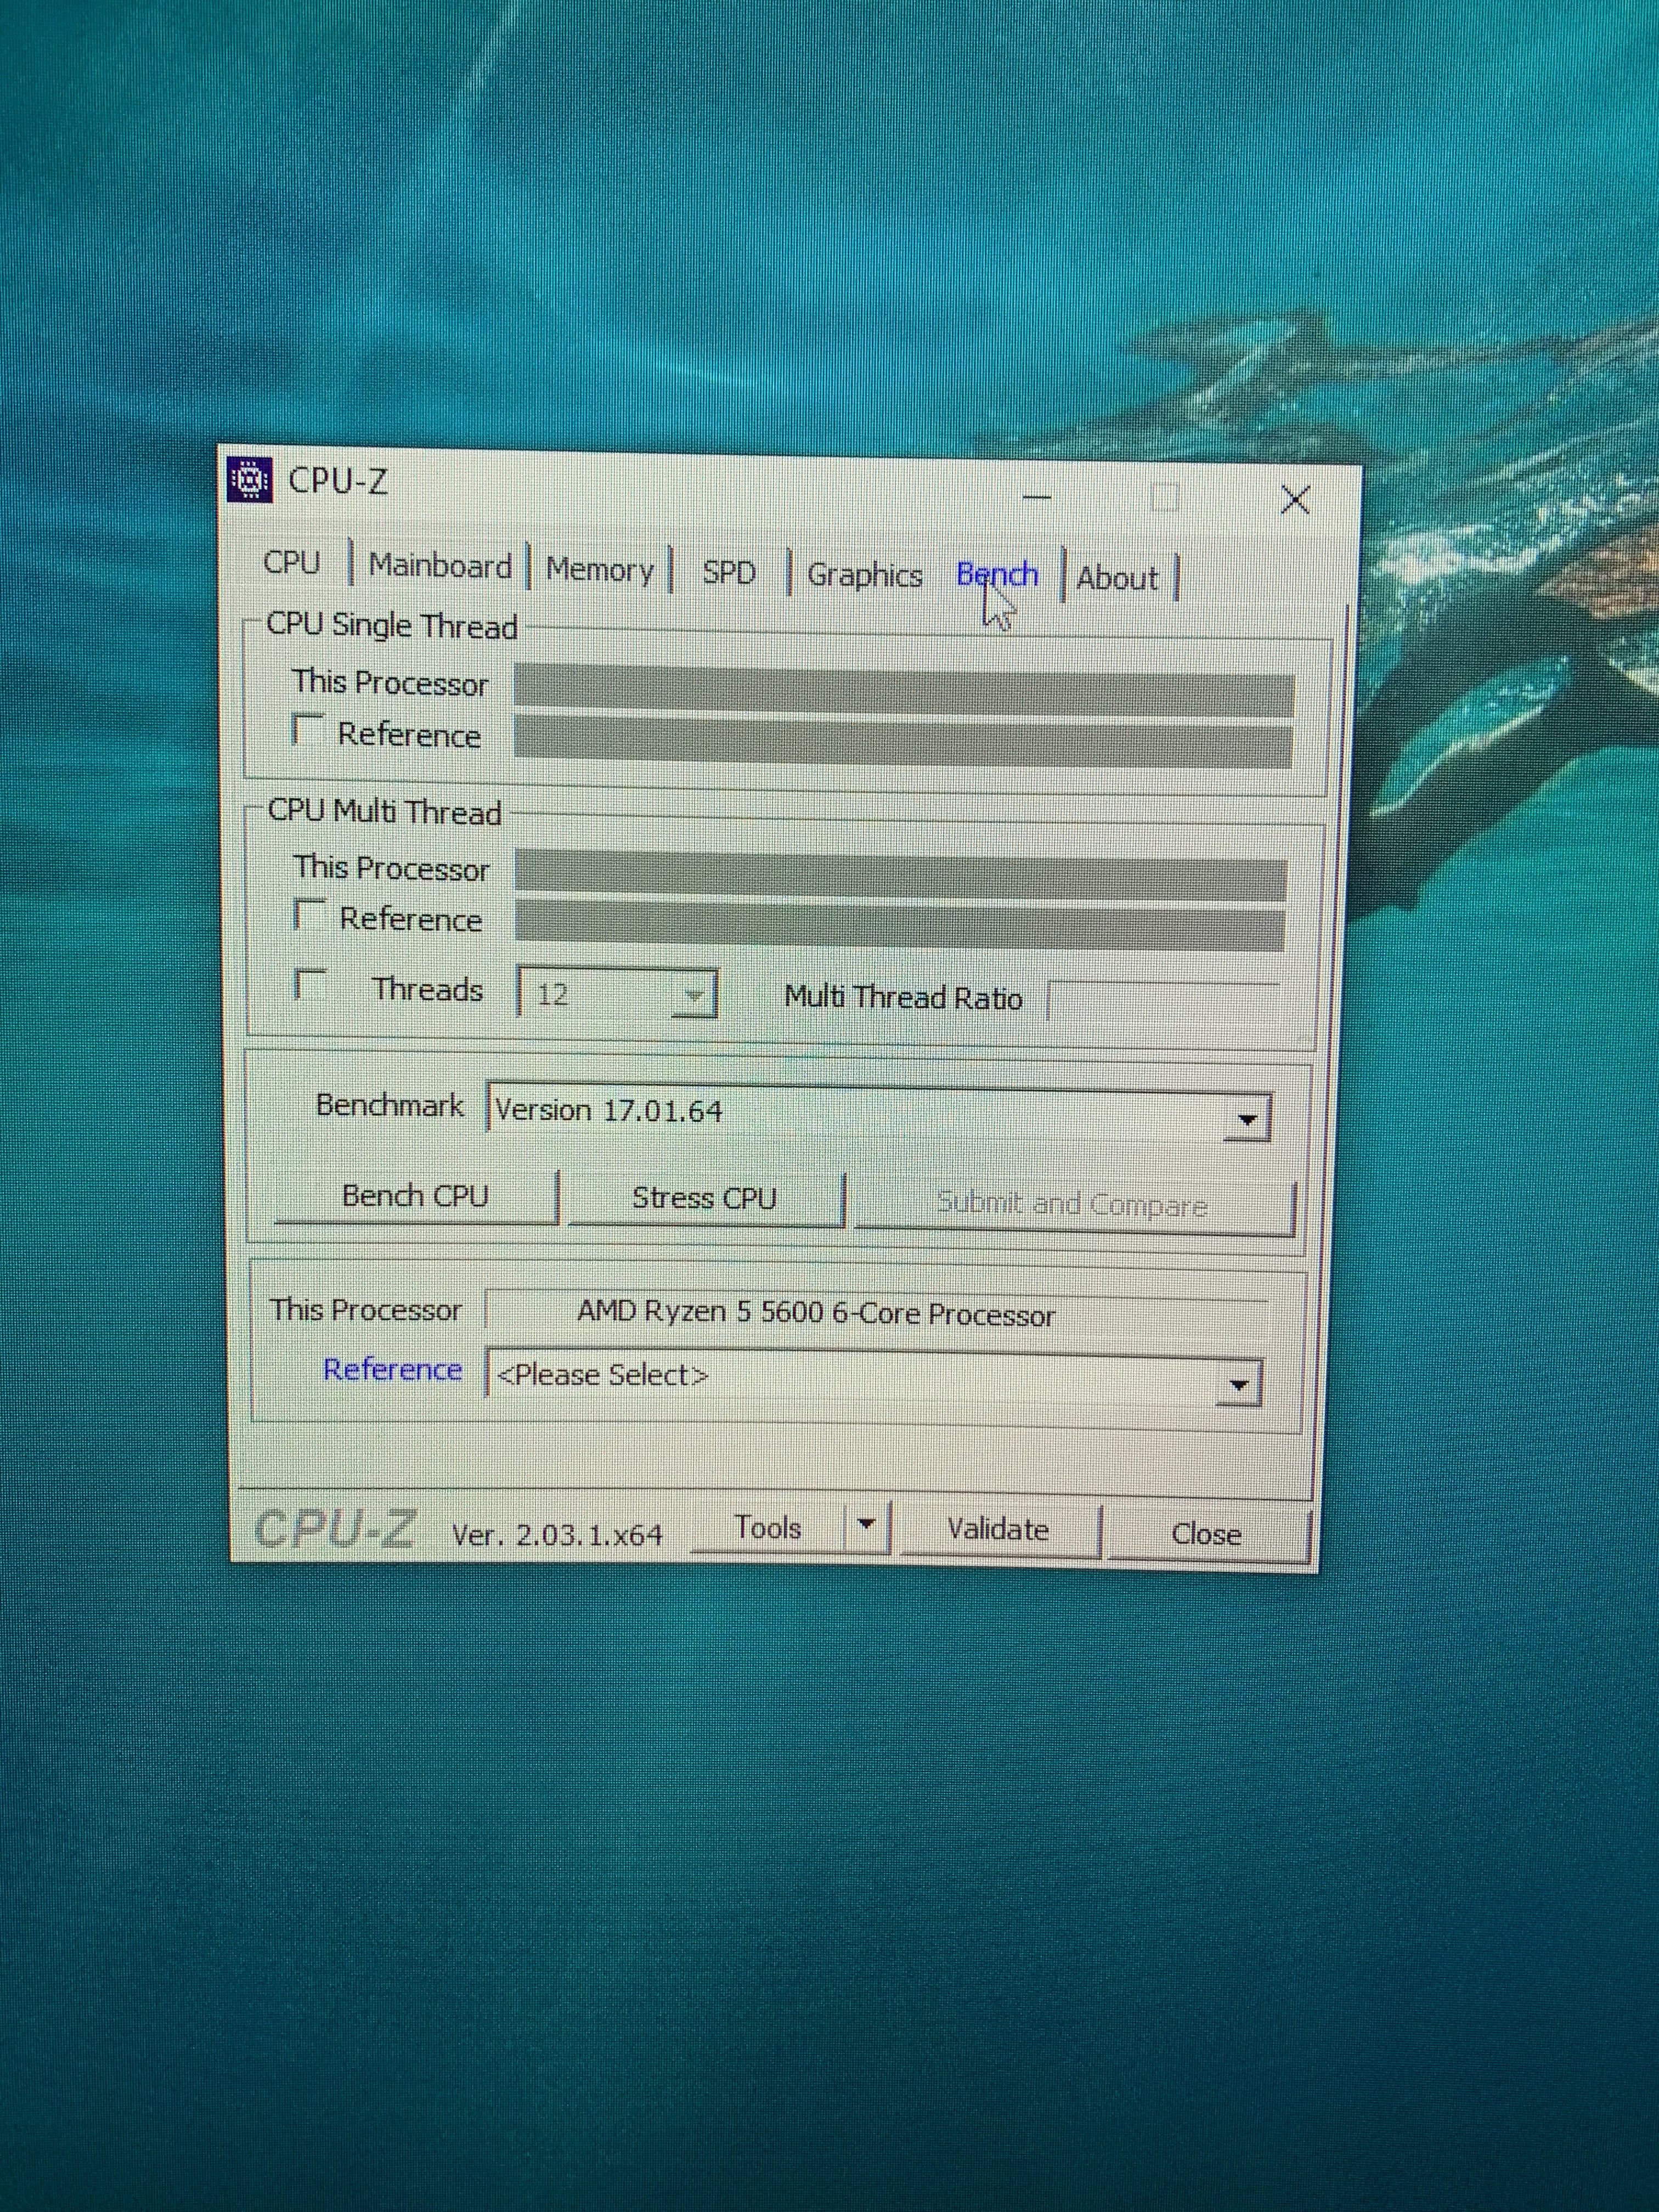Switch to the CPU tab
The width and height of the screenshot is (1659, 2212).
click(x=292, y=562)
